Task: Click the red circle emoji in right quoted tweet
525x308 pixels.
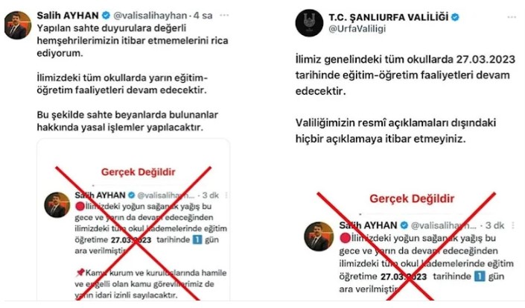Action: pyautogui.click(x=345, y=239)
